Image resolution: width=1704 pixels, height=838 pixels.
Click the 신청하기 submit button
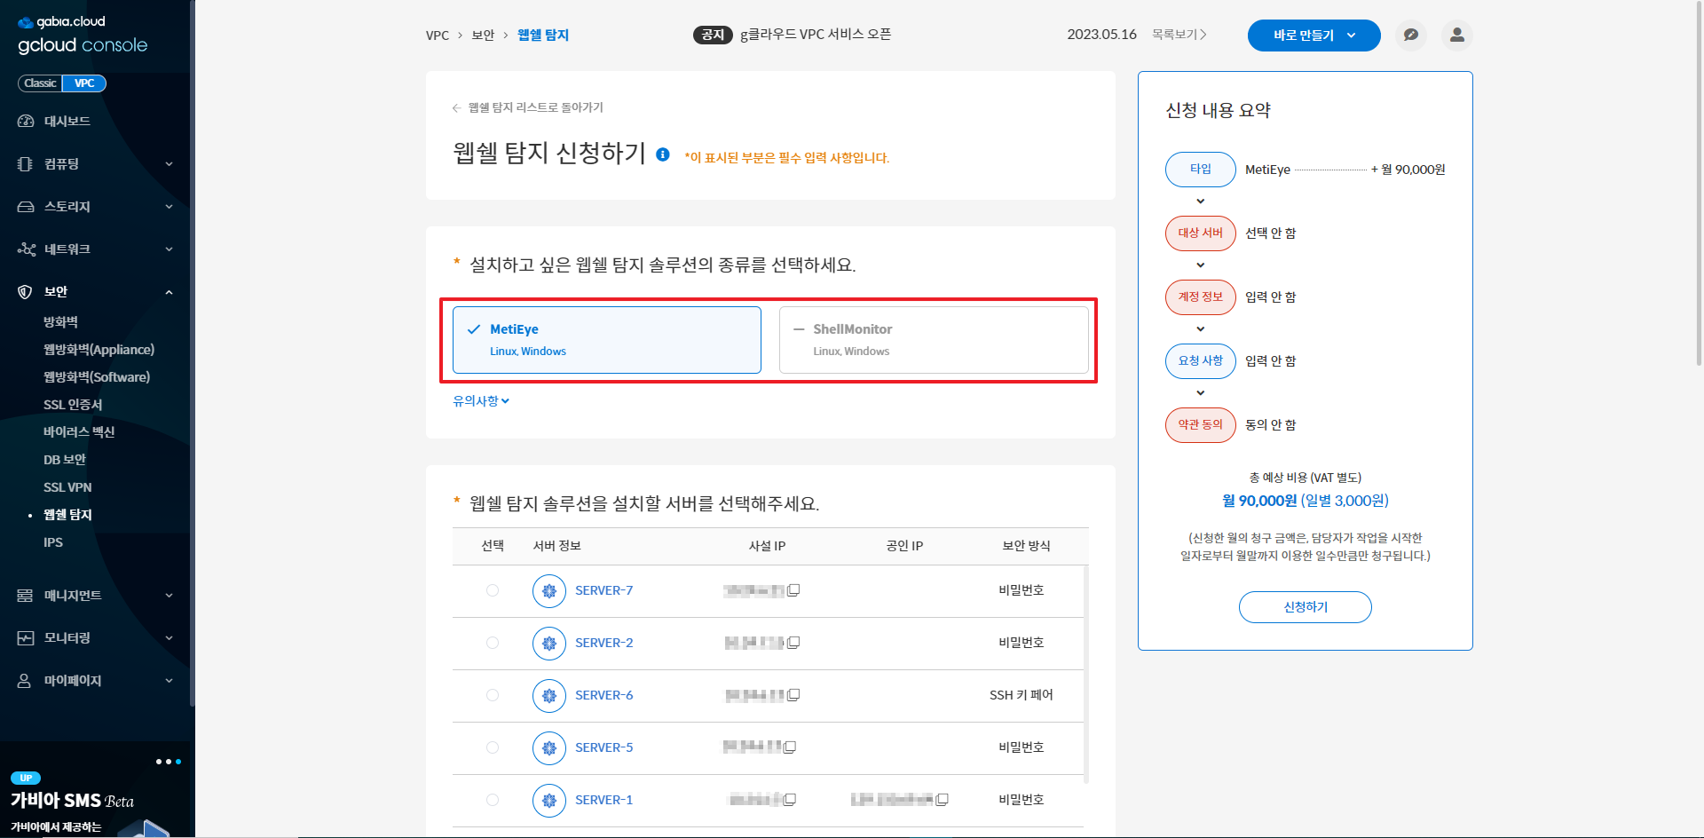[x=1306, y=607]
